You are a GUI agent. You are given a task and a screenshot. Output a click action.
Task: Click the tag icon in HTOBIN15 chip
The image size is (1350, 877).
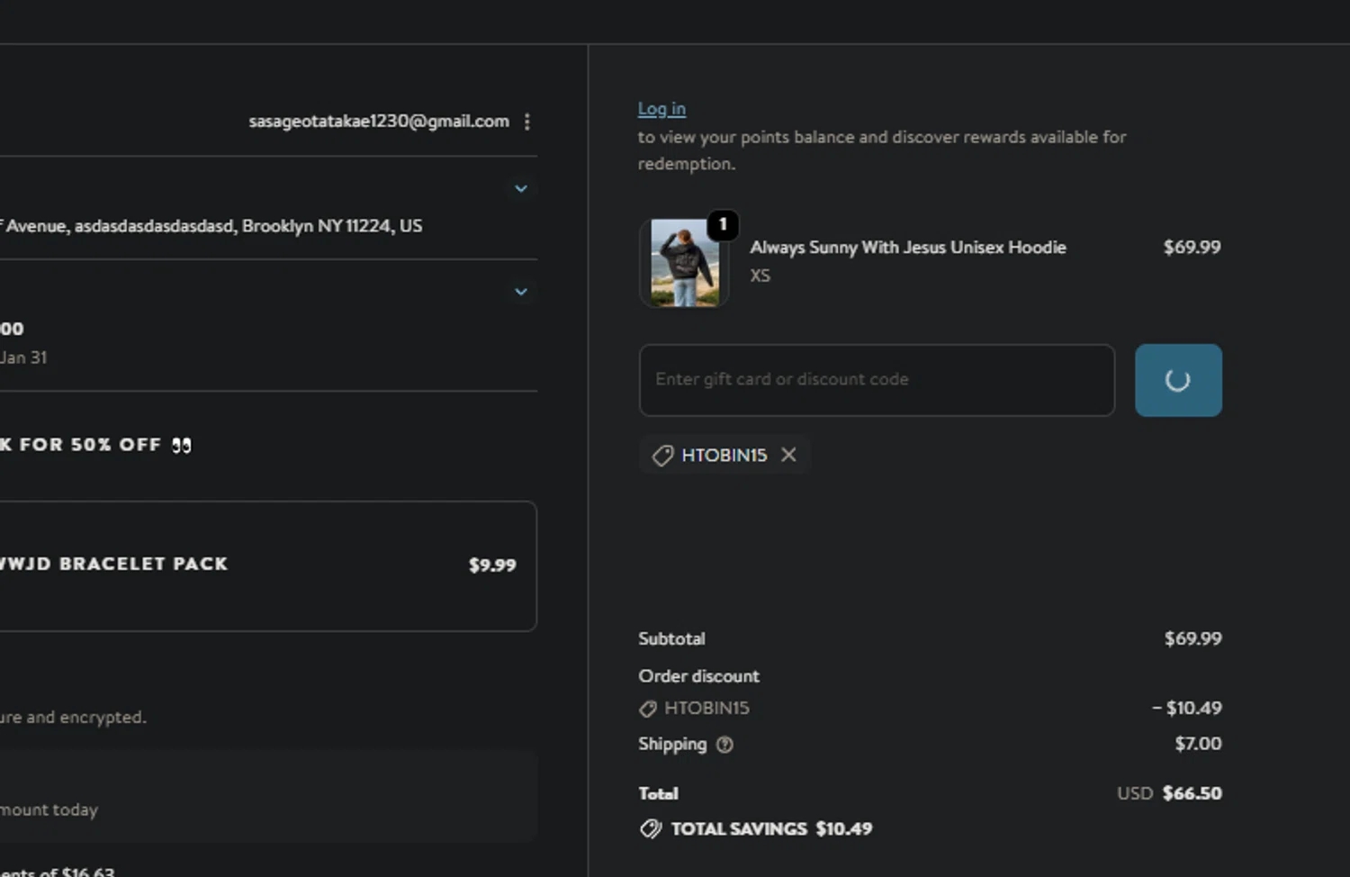(662, 456)
